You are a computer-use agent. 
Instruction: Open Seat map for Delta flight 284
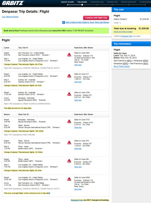(78, 167)
